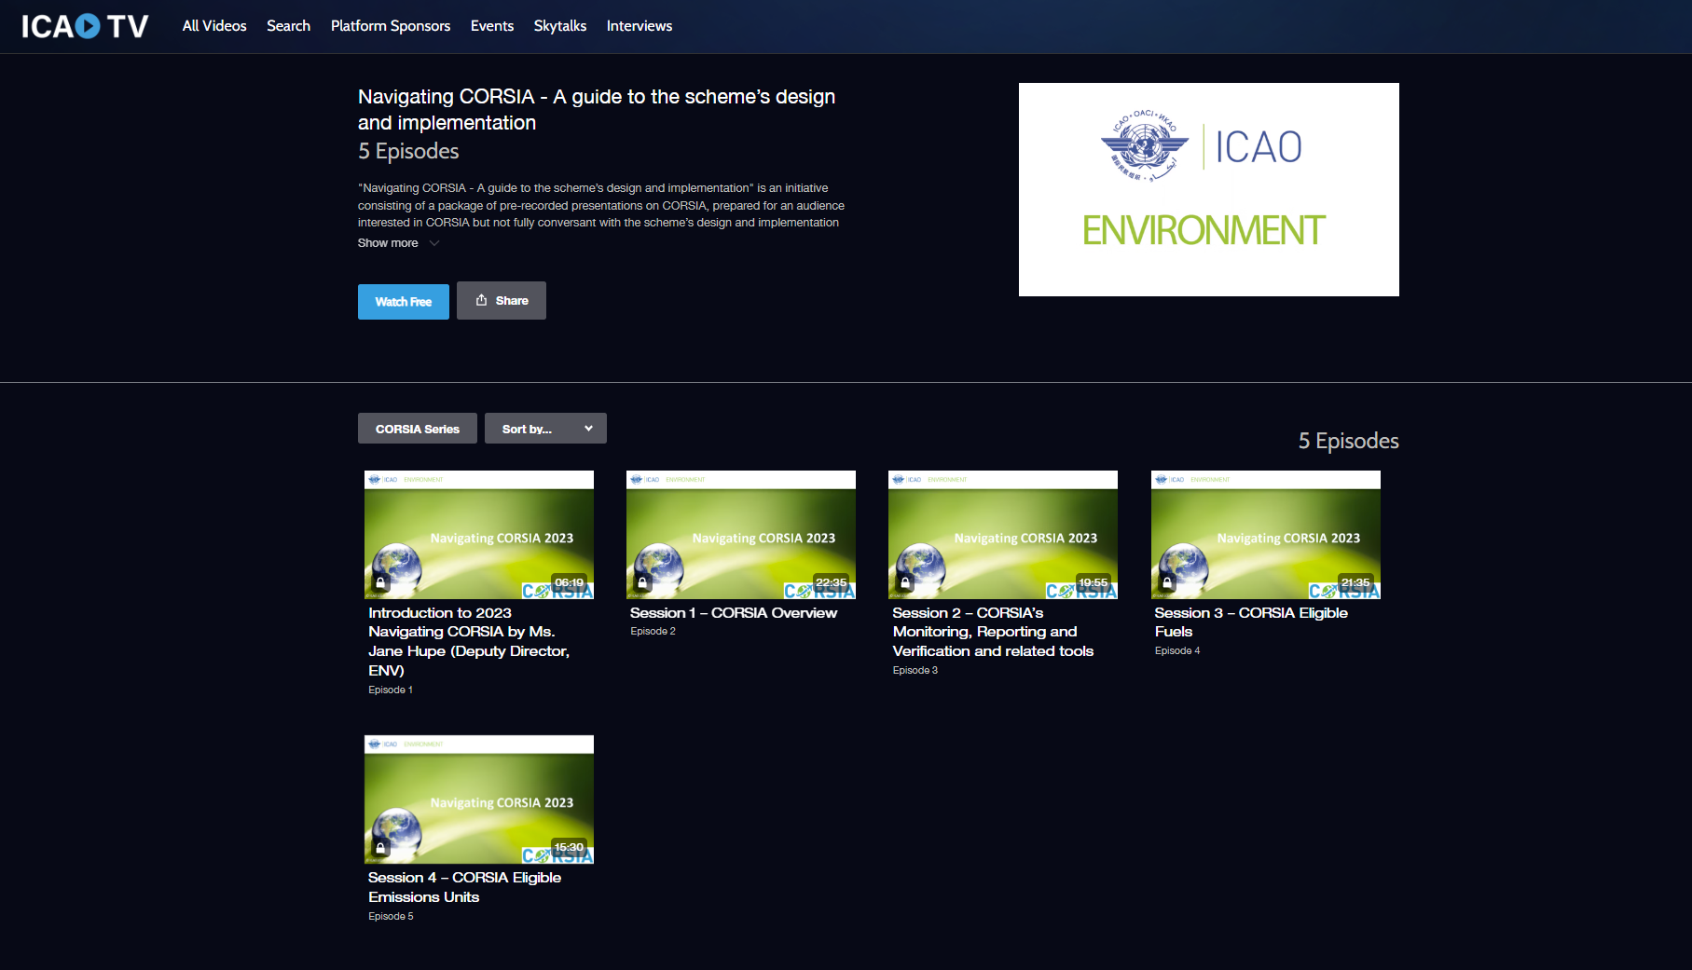Open the Session 2 video thumbnail

pyautogui.click(x=1002, y=534)
